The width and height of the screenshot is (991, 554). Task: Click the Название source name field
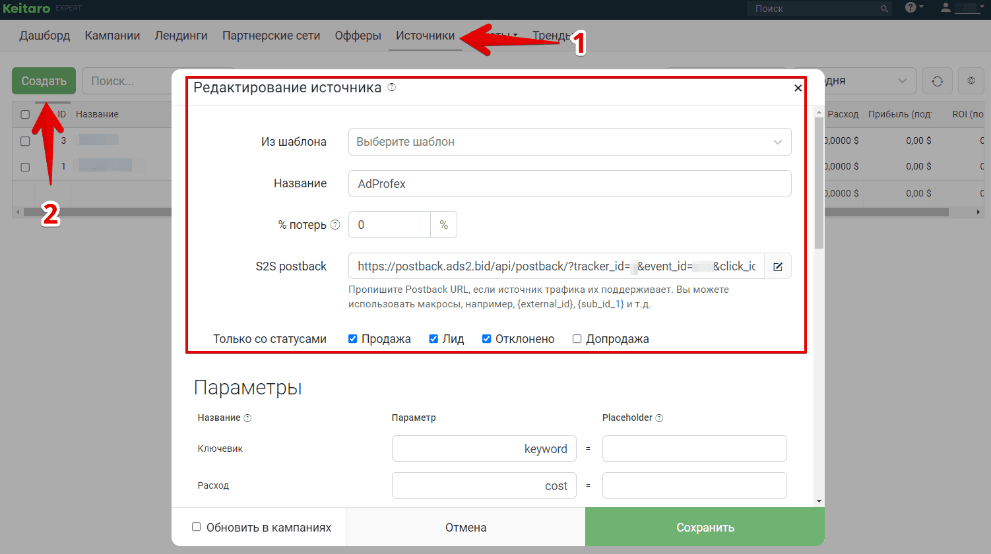tap(569, 183)
